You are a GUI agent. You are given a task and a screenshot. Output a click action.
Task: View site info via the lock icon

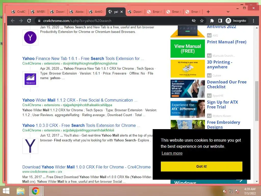[x=39, y=21]
